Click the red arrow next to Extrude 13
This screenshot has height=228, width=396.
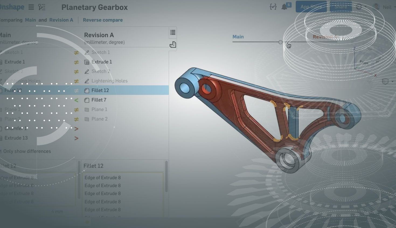click(x=76, y=138)
